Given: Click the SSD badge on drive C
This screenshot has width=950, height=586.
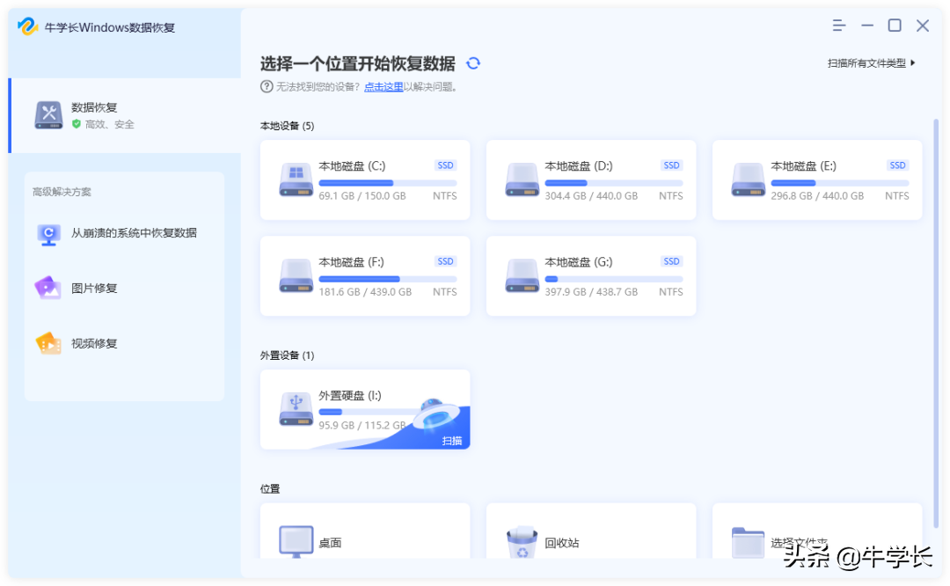Looking at the screenshot, I should pos(444,165).
